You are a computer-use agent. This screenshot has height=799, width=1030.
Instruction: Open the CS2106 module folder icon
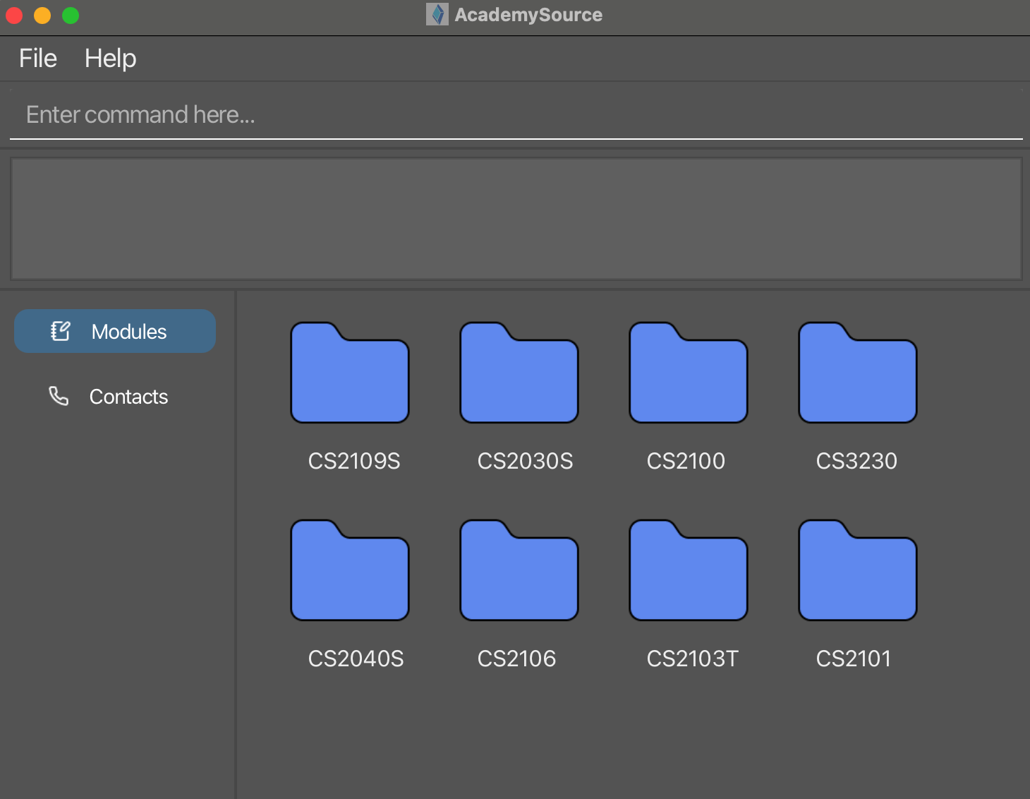pos(519,571)
